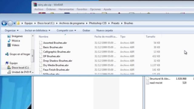194x109 pixels.
Task: Click file icon of Basic Brushes.abr
Action: (41, 47)
